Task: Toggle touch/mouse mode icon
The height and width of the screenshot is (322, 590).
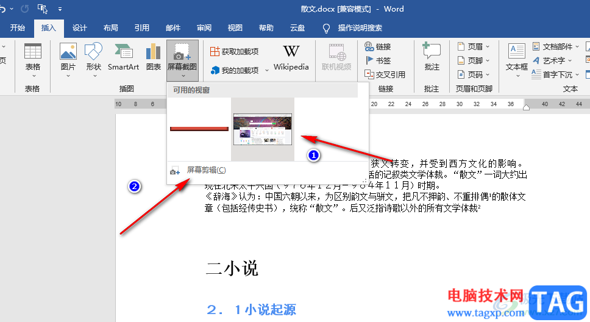Action: [43, 9]
